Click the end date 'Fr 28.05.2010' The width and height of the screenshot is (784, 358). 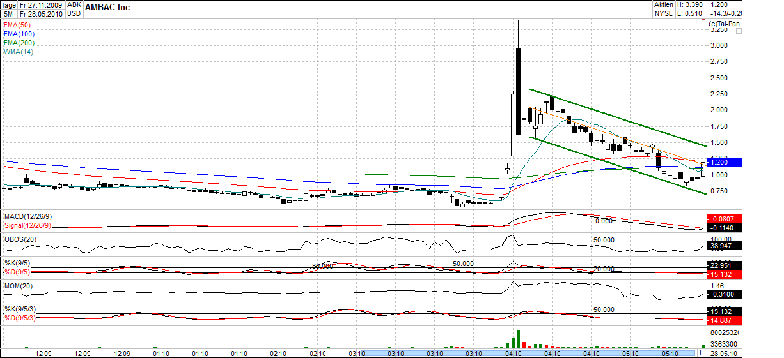tap(42, 13)
